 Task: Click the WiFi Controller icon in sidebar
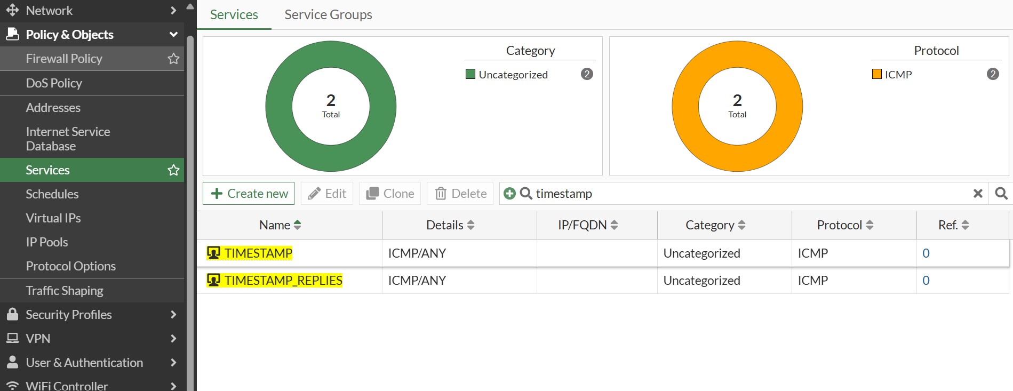tap(12, 386)
